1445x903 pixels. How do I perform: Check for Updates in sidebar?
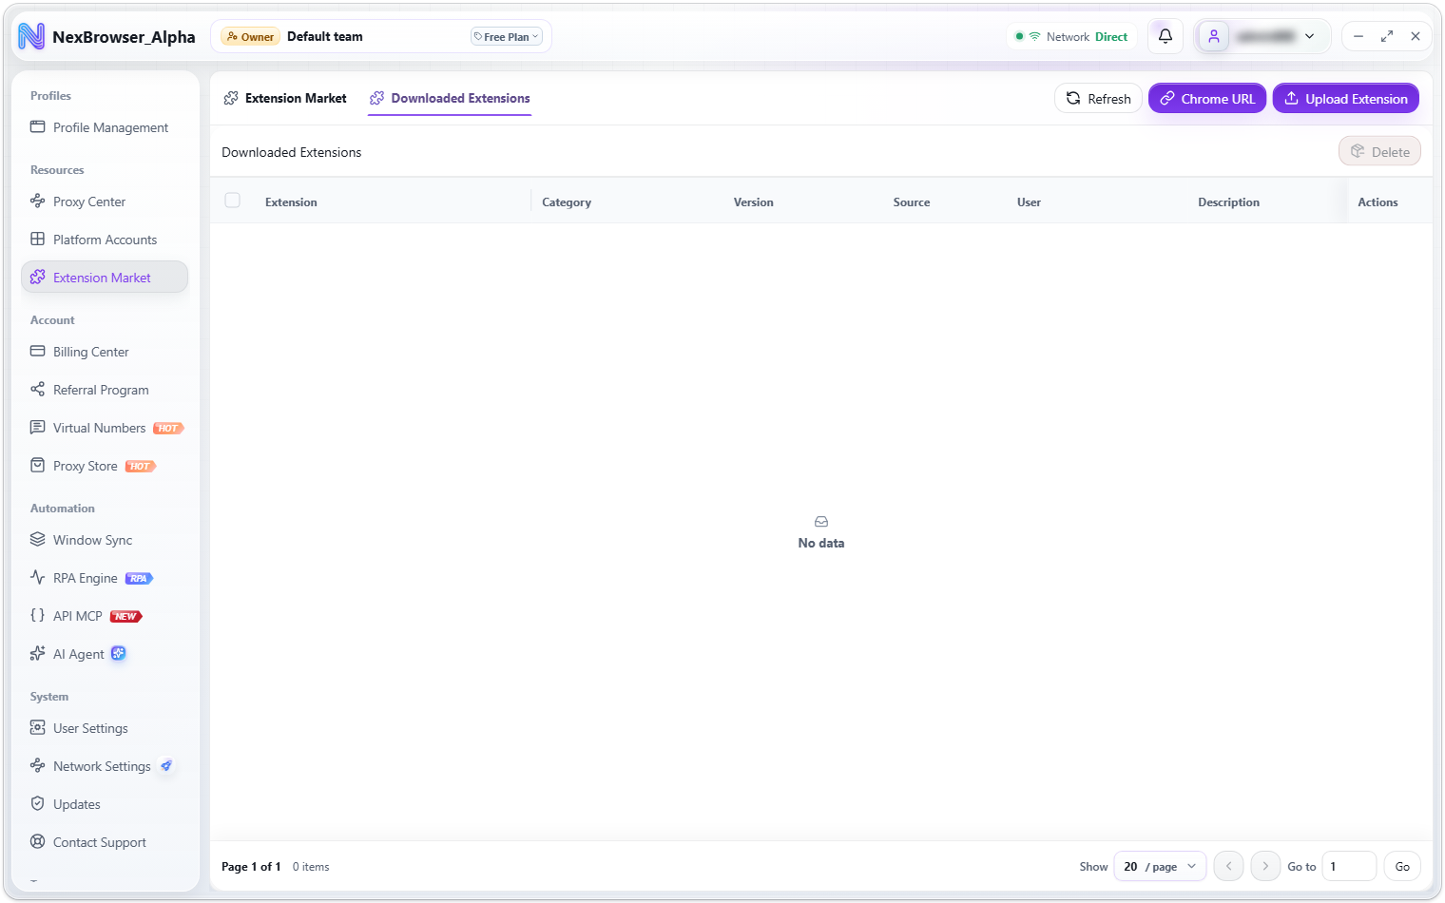pos(105,804)
